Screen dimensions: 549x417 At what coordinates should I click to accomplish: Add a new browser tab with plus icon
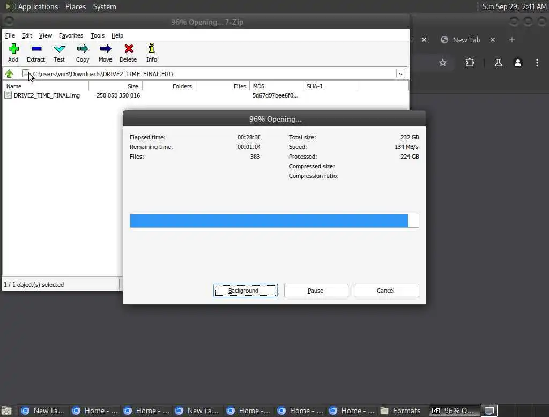point(512,40)
